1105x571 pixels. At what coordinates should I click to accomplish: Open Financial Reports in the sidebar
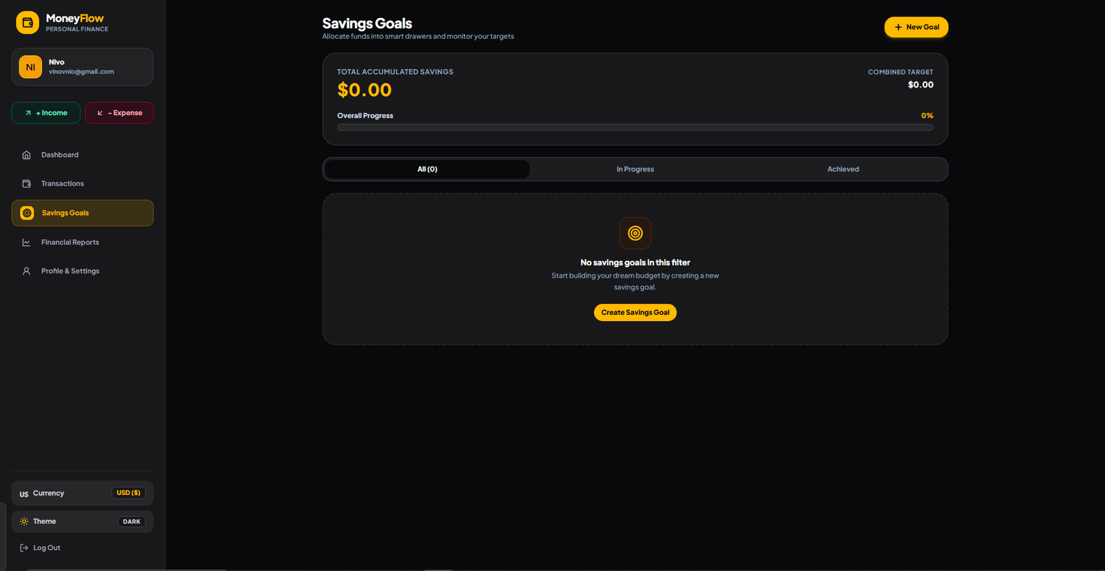pyautogui.click(x=82, y=242)
